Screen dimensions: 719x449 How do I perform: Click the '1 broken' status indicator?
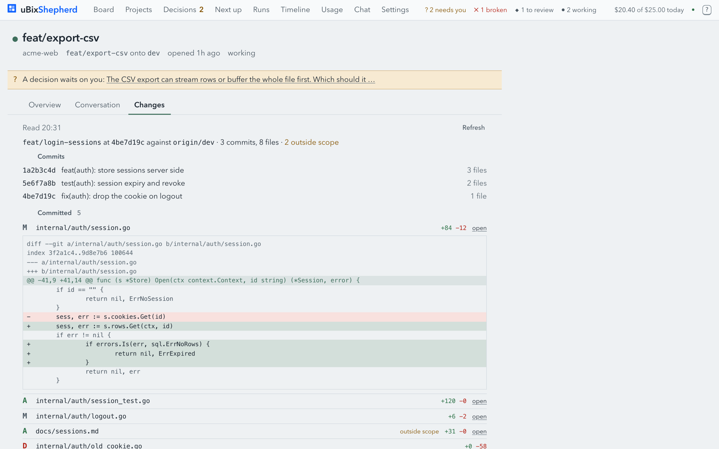click(x=490, y=10)
